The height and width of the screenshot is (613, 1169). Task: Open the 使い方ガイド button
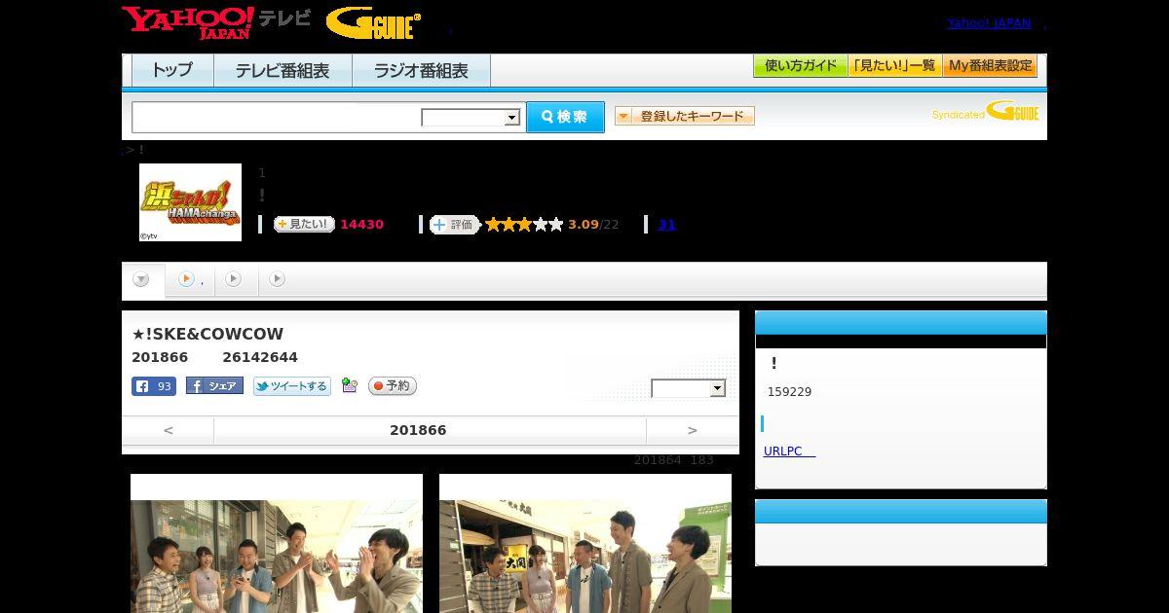tap(800, 66)
